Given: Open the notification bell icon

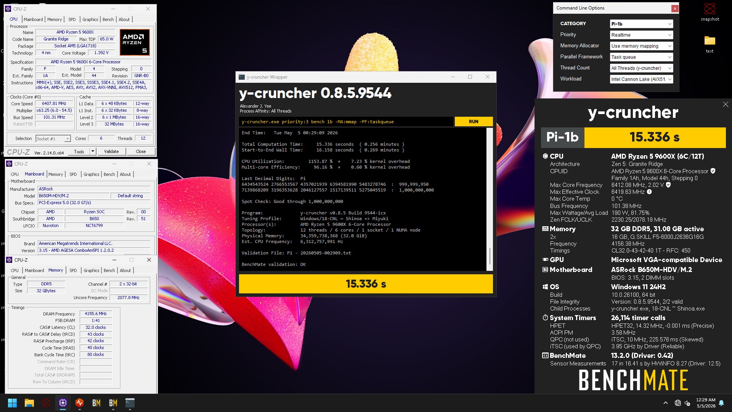Looking at the screenshot, I should (x=721, y=403).
